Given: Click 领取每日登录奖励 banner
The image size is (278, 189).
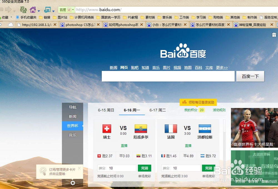Looking at the screenshot, I should coord(198,102).
